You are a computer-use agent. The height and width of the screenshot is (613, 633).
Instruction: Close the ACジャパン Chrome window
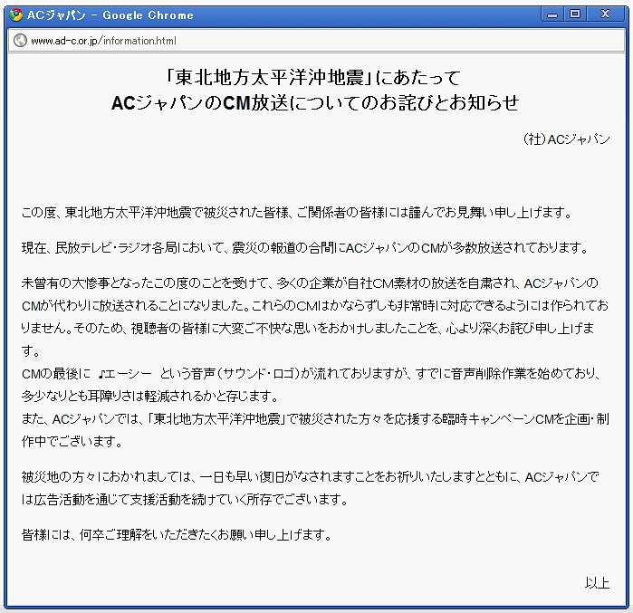point(605,14)
